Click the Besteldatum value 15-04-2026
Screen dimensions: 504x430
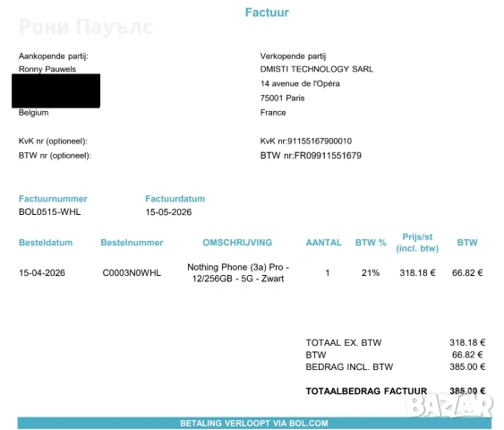[x=42, y=272]
